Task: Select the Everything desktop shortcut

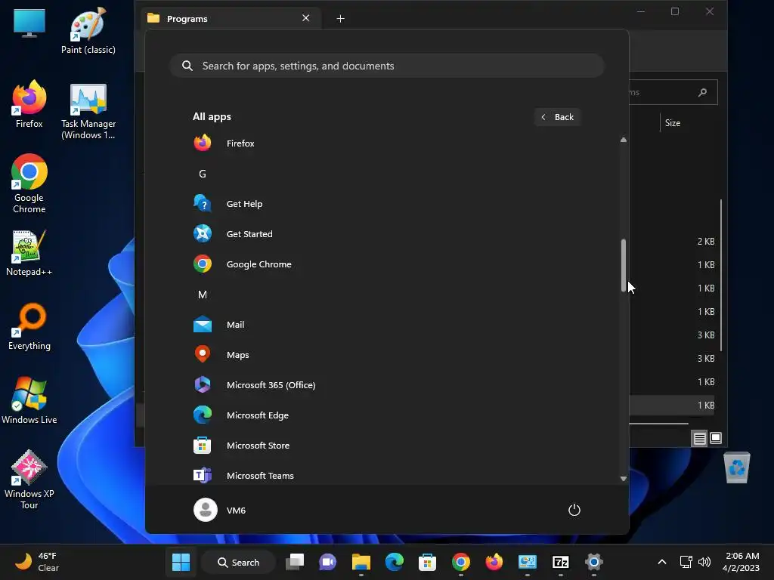Action: (x=29, y=326)
